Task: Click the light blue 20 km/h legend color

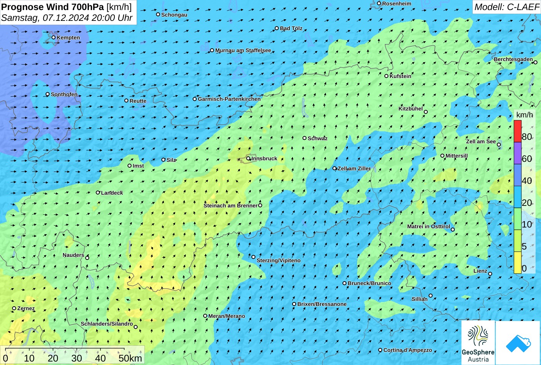Action: pyautogui.click(x=517, y=197)
